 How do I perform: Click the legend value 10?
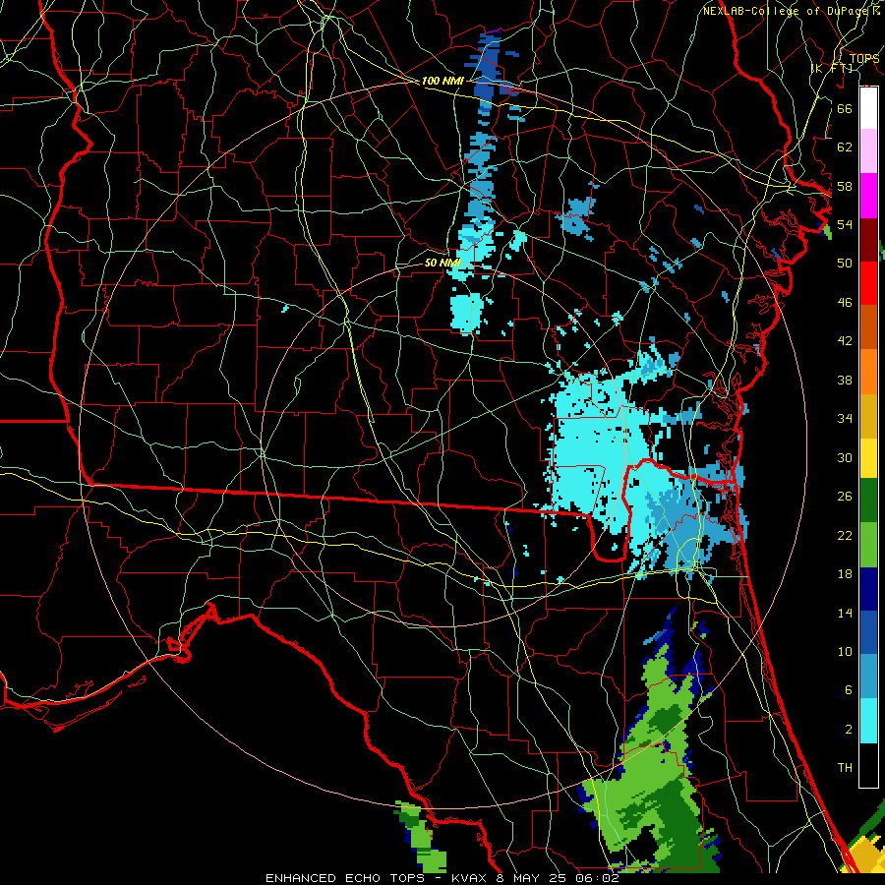pos(845,651)
